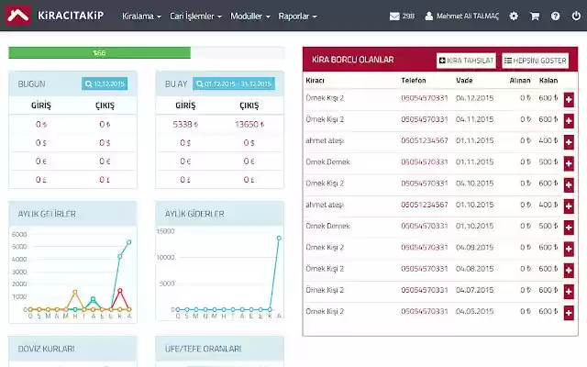Open the Mehmet Ali TALMAÇ user profile

point(462,17)
